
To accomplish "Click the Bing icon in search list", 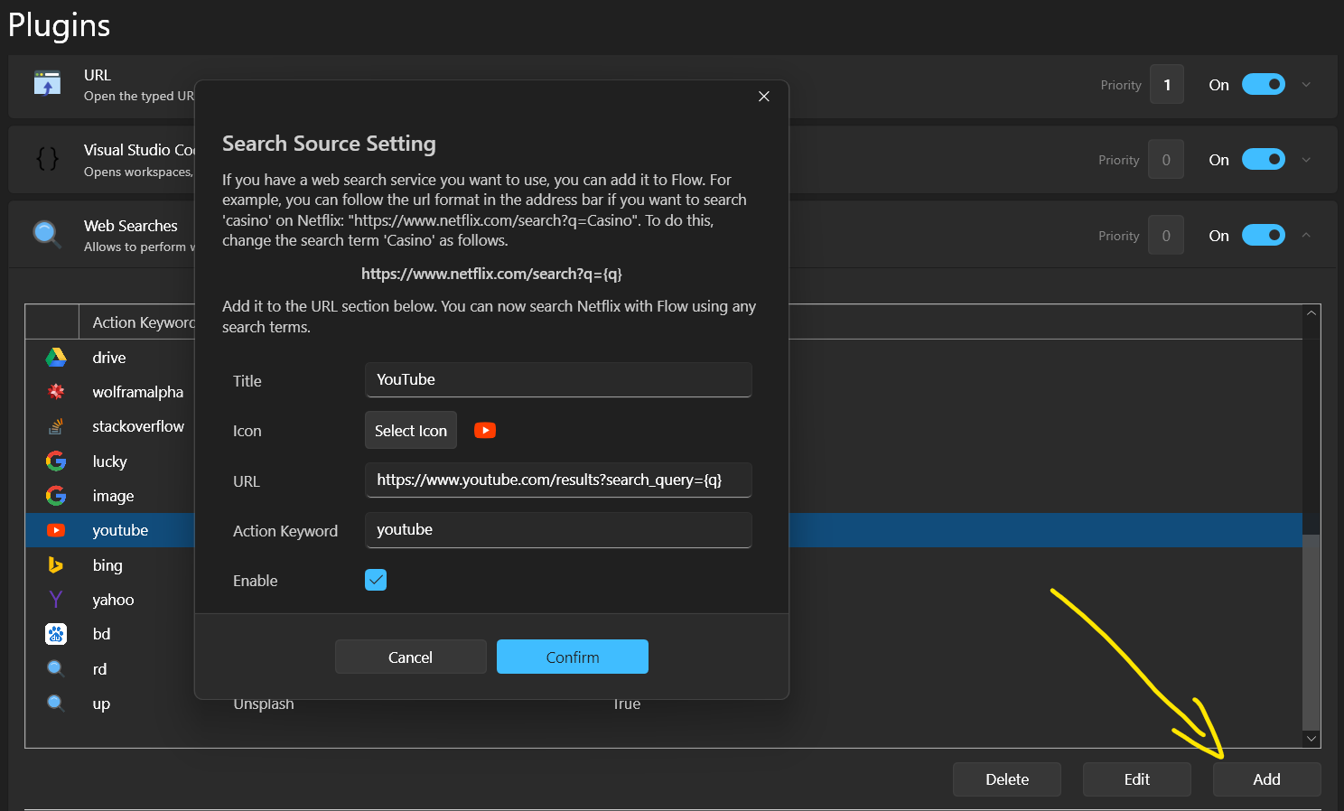I will [x=56, y=565].
